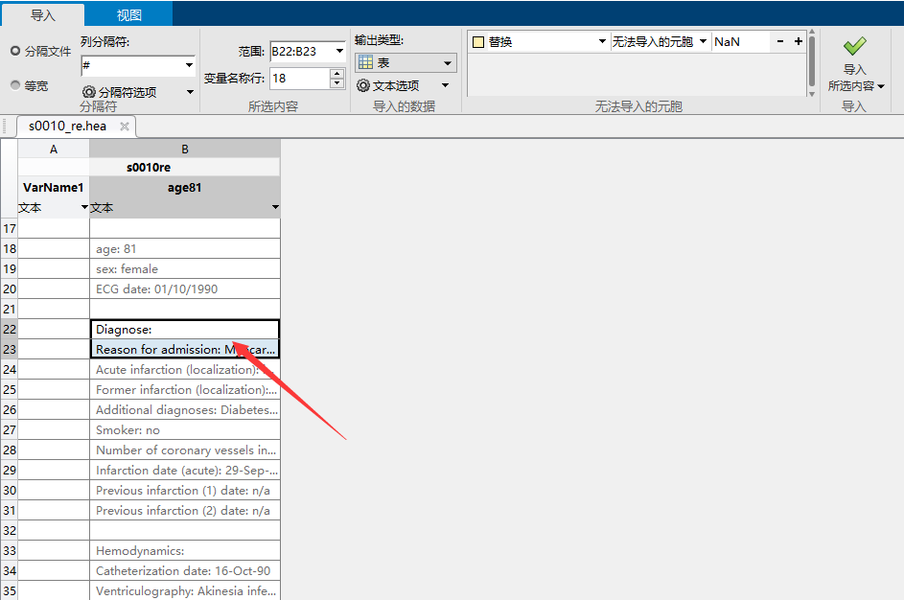Click the rules list scrollbar
This screenshot has height=600, width=904.
812,62
